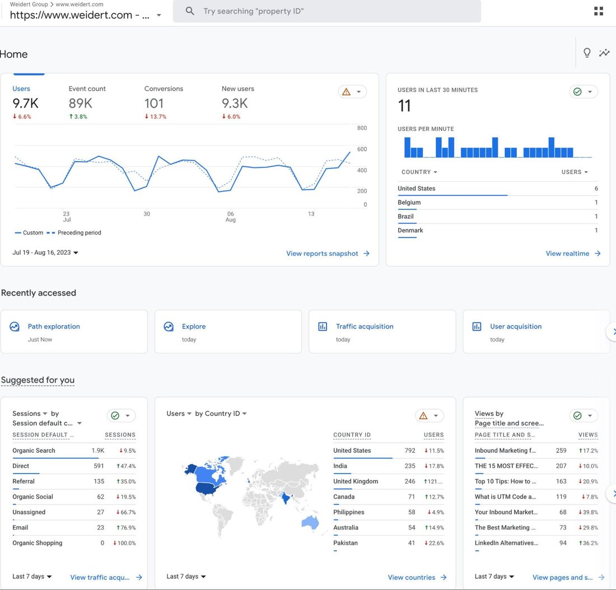Select the search magnifier icon

tap(190, 11)
